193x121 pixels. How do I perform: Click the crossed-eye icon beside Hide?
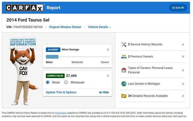pos(100,92)
